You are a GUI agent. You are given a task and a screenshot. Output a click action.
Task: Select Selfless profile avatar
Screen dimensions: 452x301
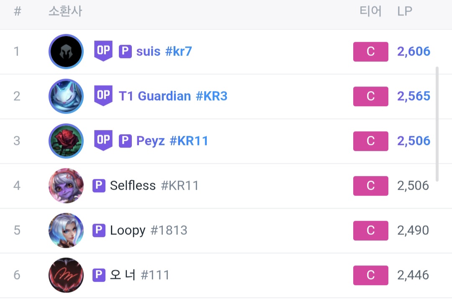tap(66, 186)
